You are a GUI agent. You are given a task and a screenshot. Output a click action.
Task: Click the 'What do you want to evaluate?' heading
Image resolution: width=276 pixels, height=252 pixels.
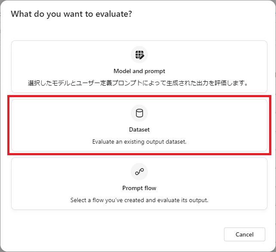pyautogui.click(x=71, y=14)
